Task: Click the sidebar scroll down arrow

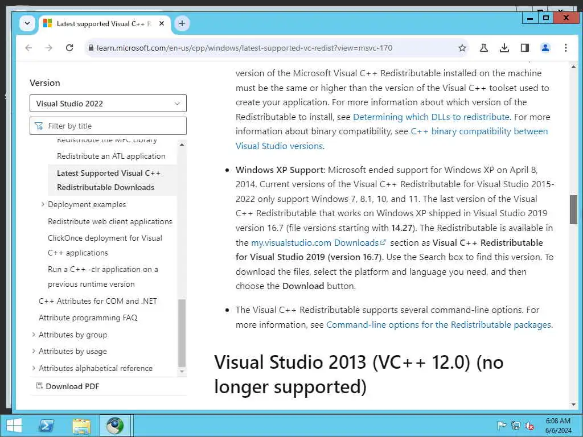Action: click(182, 371)
